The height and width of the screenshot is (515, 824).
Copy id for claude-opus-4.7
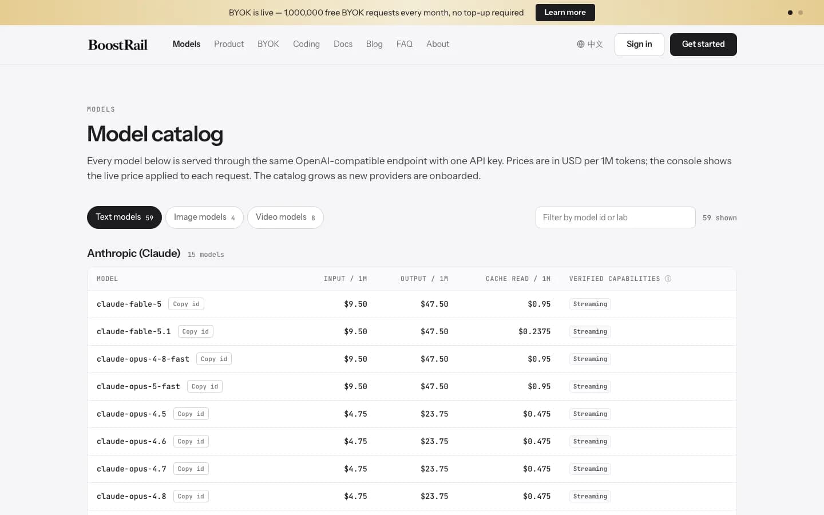191,469
